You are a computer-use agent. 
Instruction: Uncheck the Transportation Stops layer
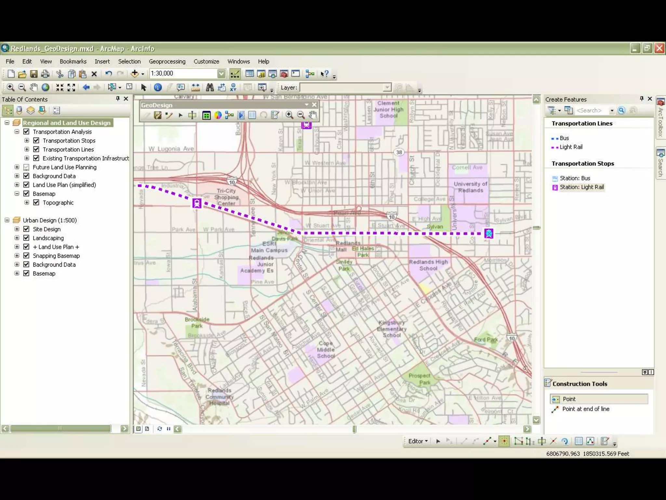(x=36, y=140)
